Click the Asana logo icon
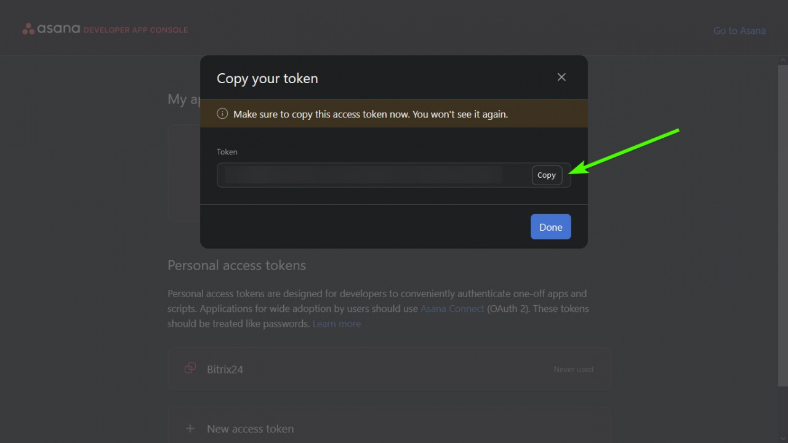Screen dimensions: 788x443 pos(28,29)
